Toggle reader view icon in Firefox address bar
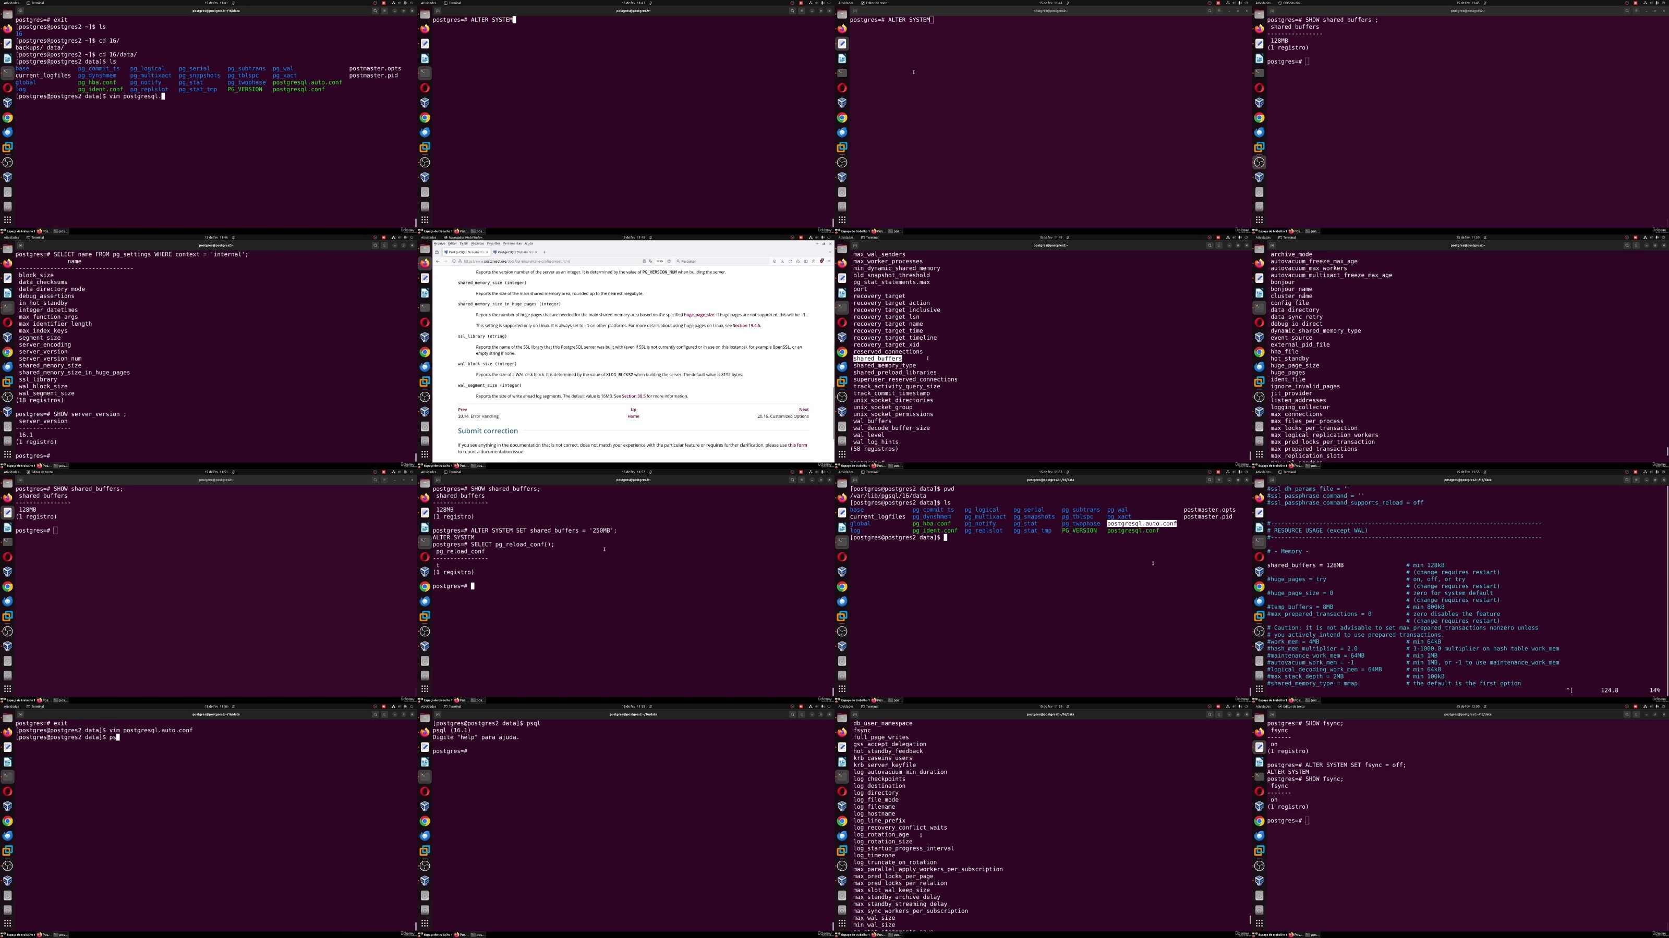This screenshot has height=938, width=1669. 645,262
